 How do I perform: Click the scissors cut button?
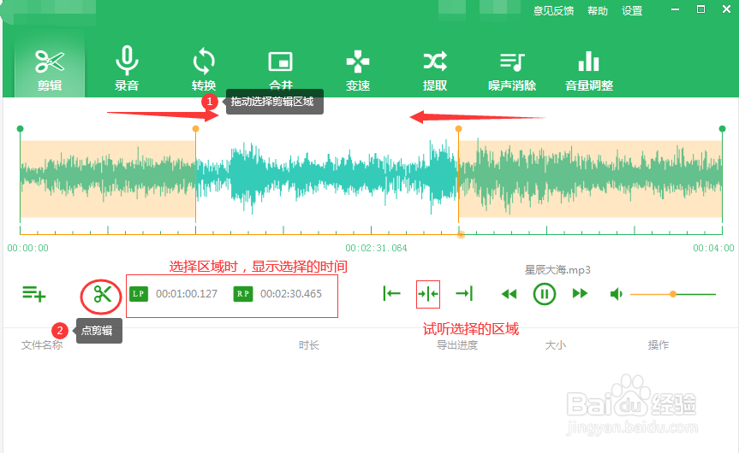click(102, 295)
